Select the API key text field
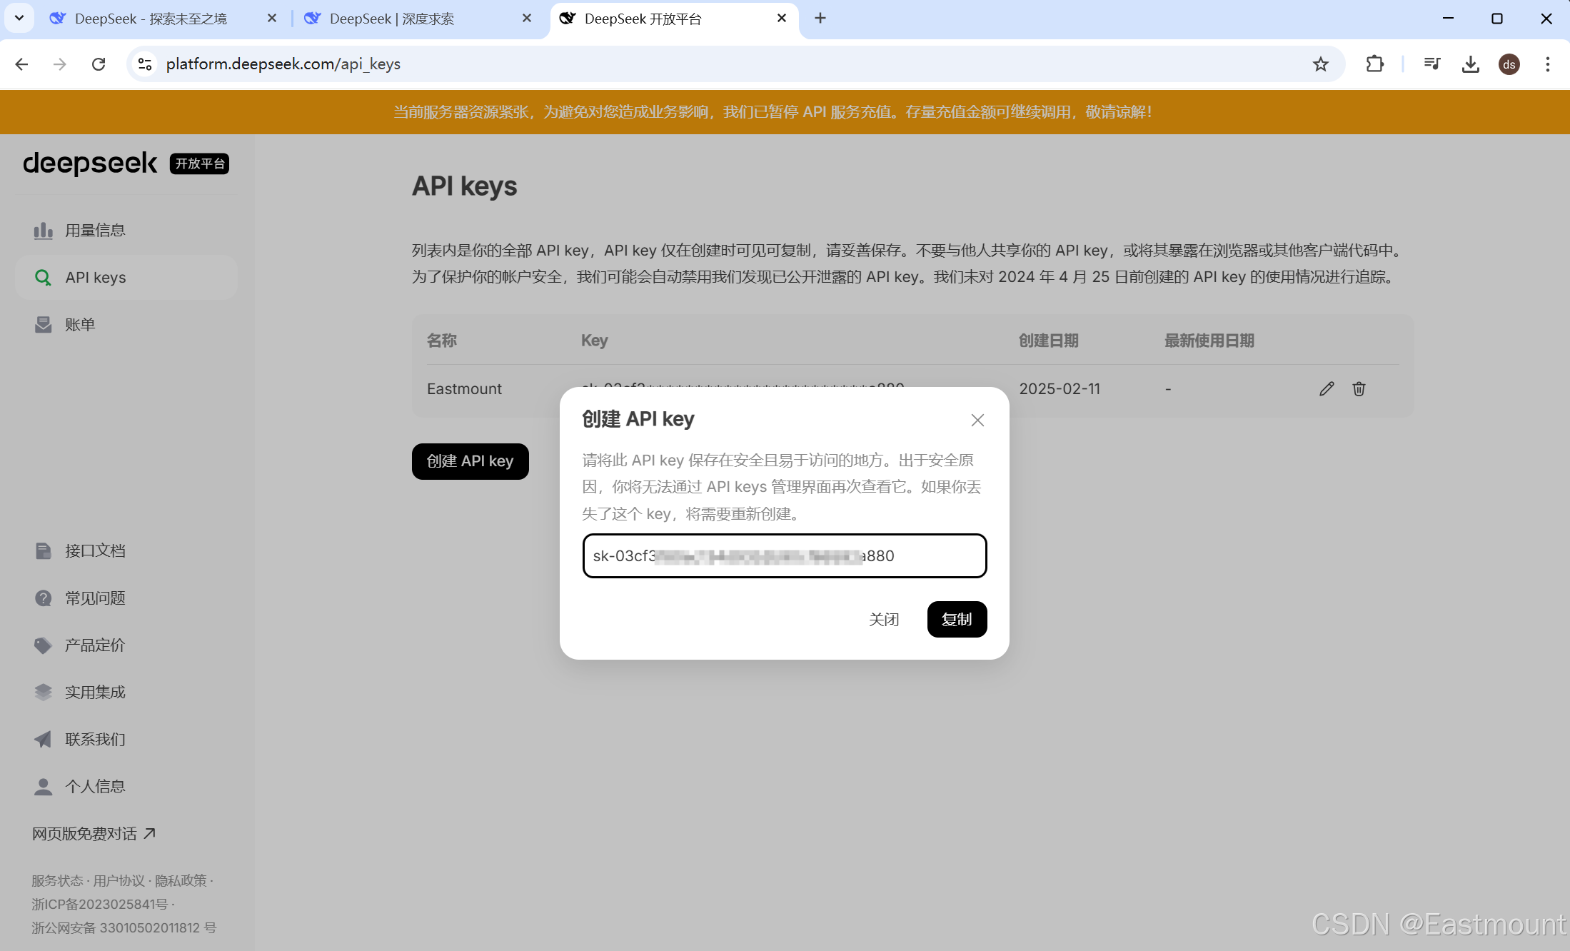Screen dimensions: 1570x951 (x=784, y=555)
